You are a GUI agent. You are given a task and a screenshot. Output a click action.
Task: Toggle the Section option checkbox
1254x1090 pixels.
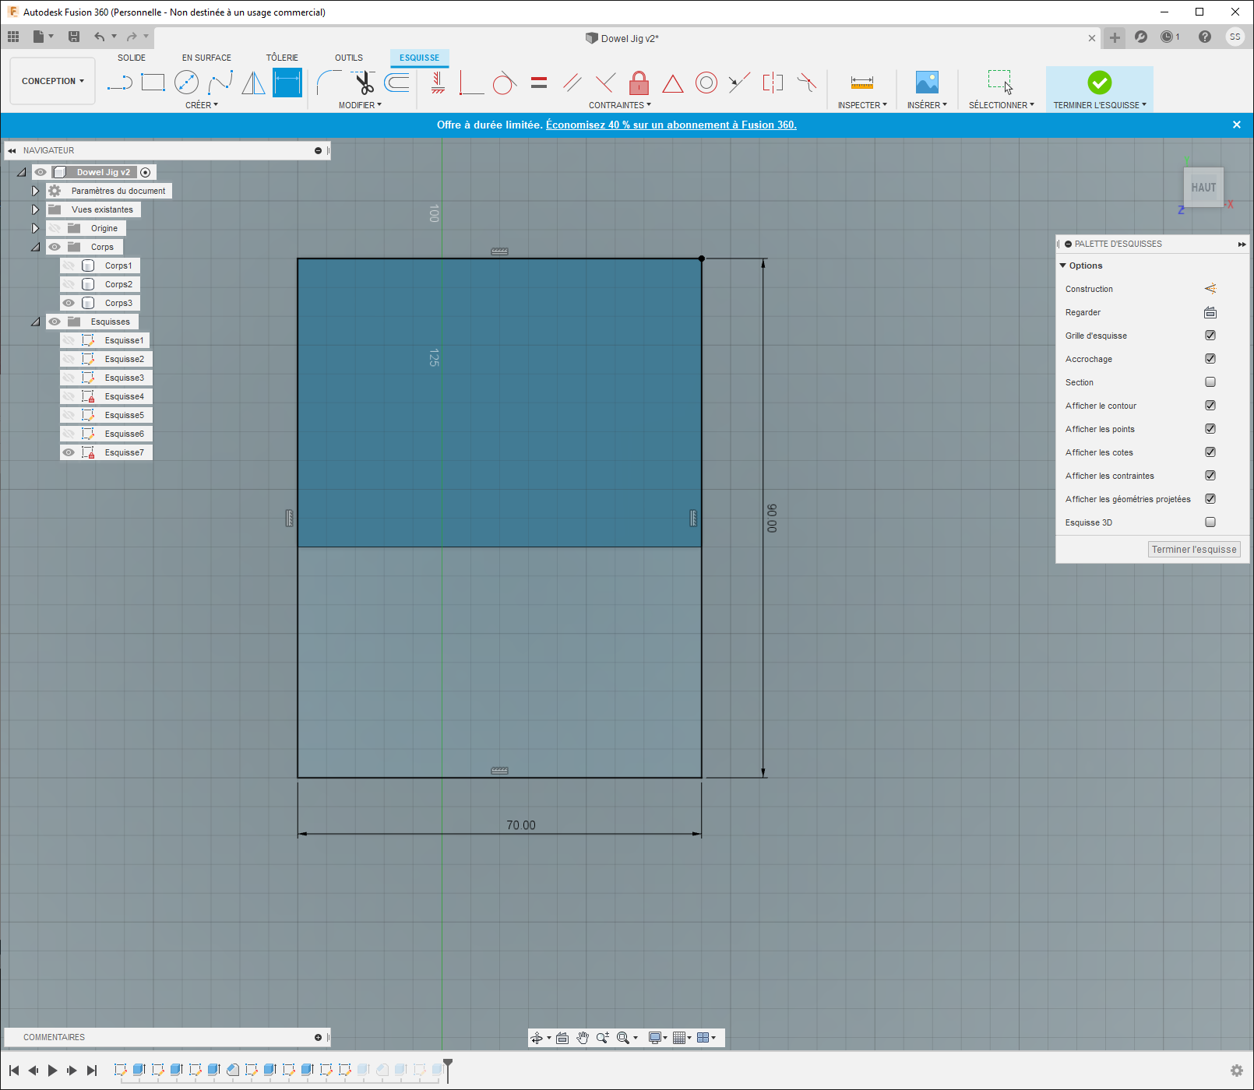[1210, 382]
